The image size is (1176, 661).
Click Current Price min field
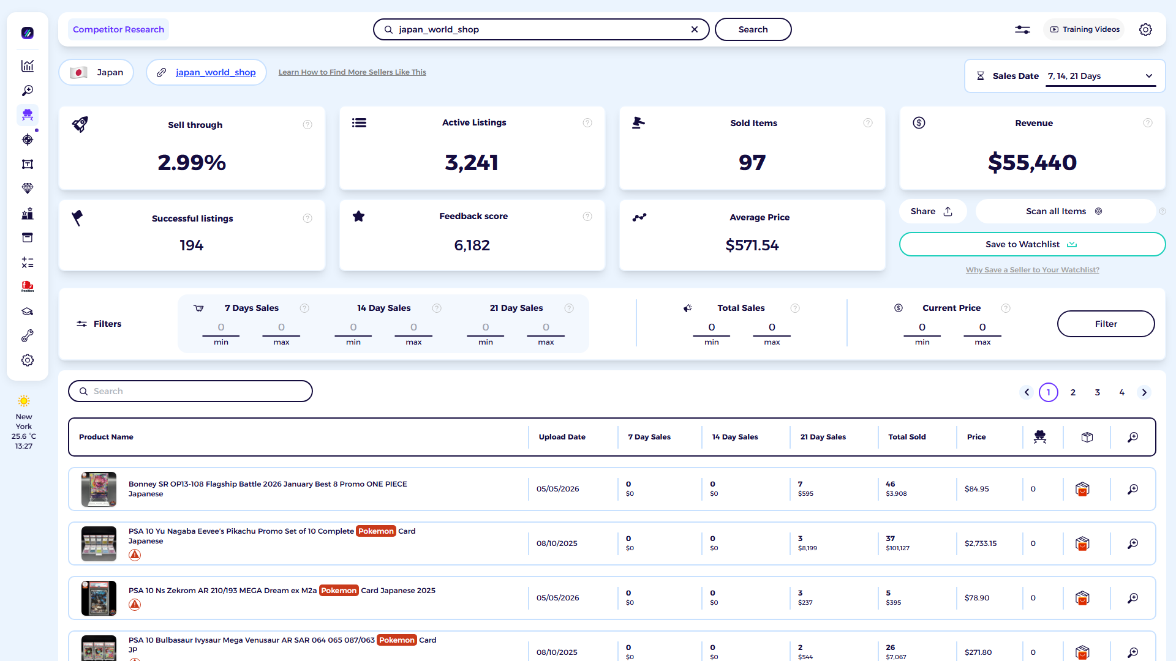(922, 327)
